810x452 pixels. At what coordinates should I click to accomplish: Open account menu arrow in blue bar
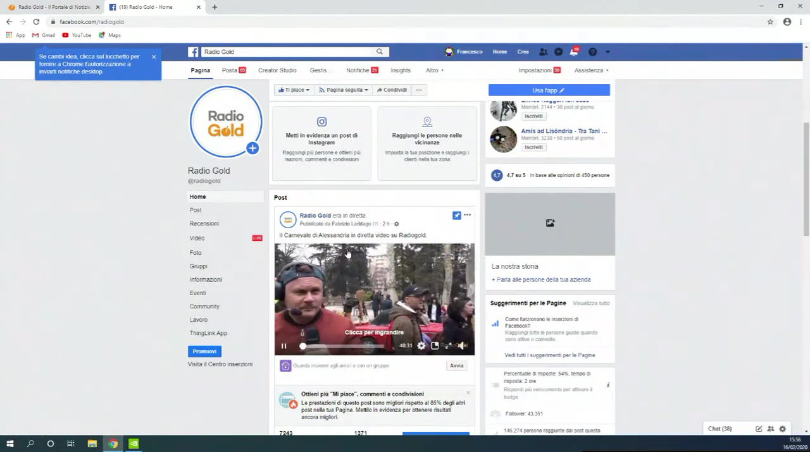(x=607, y=52)
